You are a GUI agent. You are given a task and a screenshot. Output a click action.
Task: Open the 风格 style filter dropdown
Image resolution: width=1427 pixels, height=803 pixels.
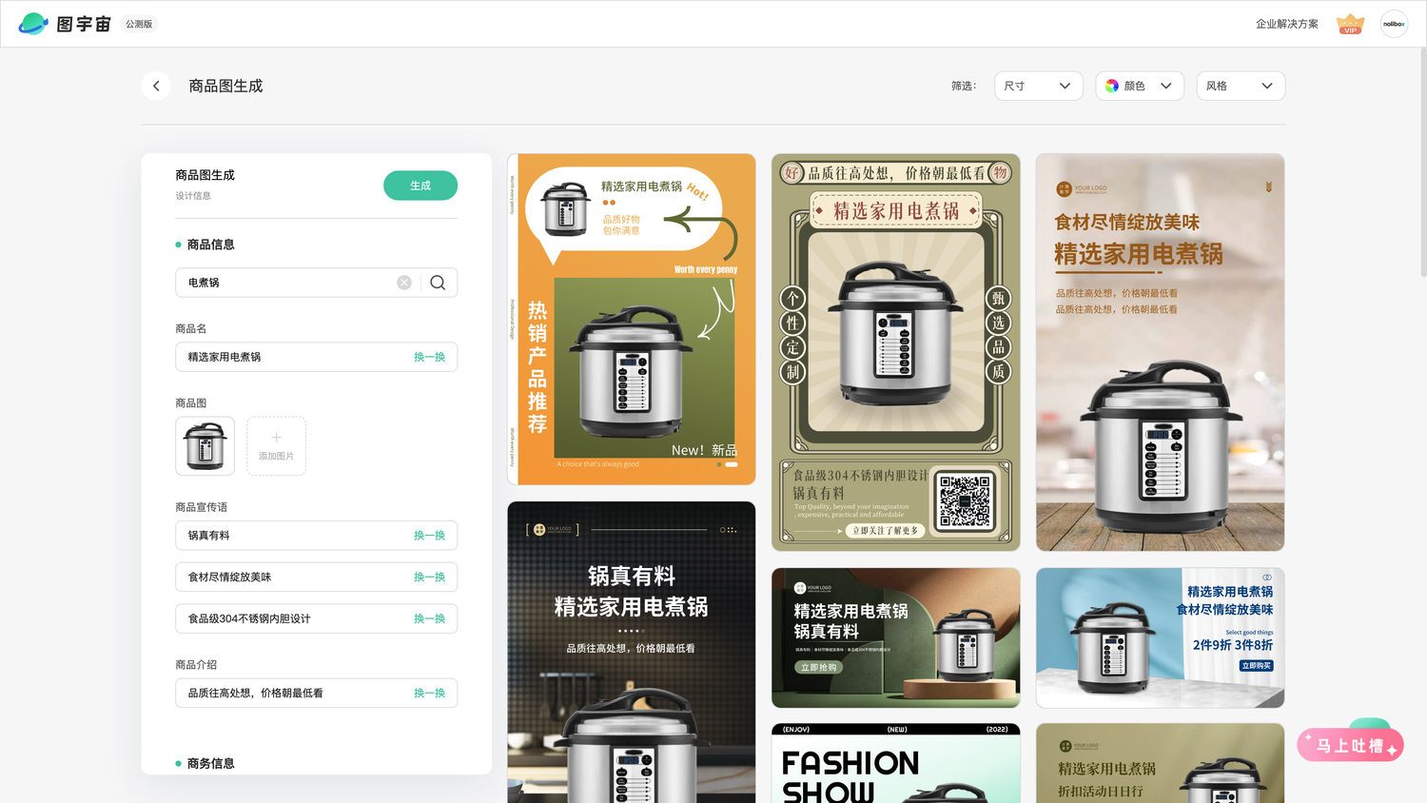tap(1241, 86)
